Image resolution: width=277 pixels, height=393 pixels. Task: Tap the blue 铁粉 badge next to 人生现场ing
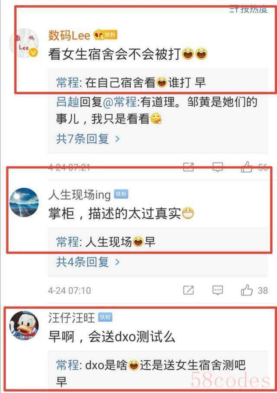click(121, 194)
